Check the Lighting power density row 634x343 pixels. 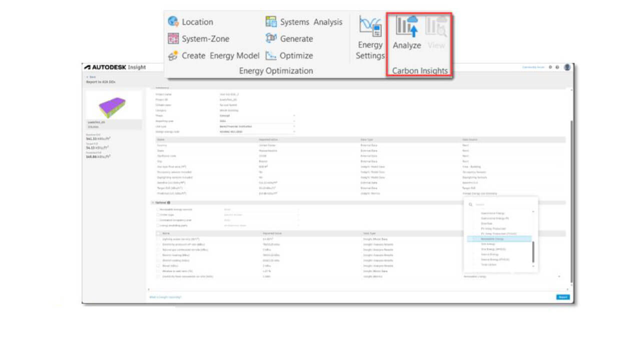click(159, 239)
